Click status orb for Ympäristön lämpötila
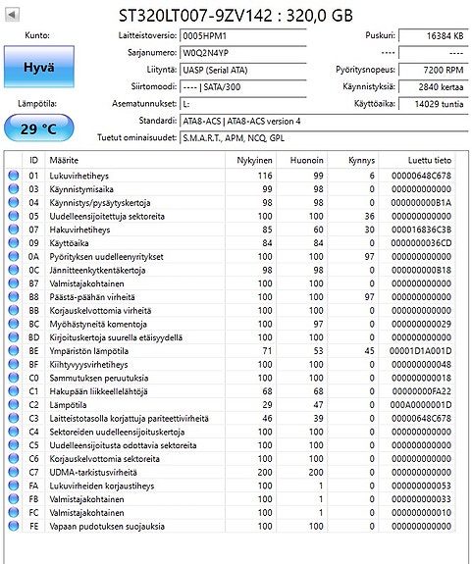The height and width of the screenshot is (564, 472). pyautogui.click(x=14, y=351)
